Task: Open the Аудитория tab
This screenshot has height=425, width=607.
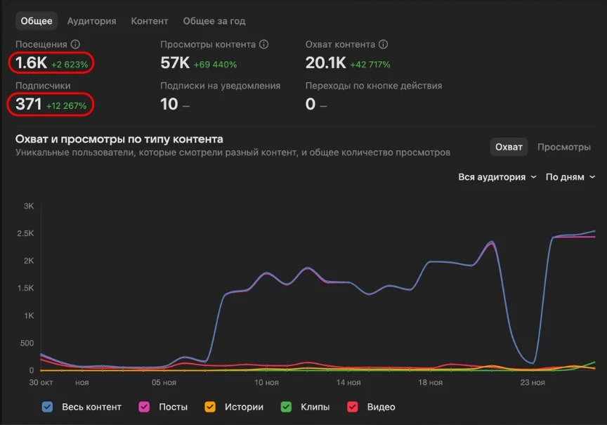Action: [x=92, y=21]
